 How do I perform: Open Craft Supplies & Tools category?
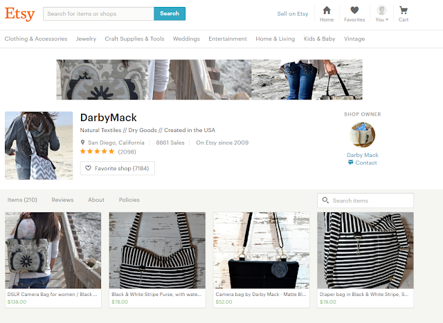pos(134,39)
